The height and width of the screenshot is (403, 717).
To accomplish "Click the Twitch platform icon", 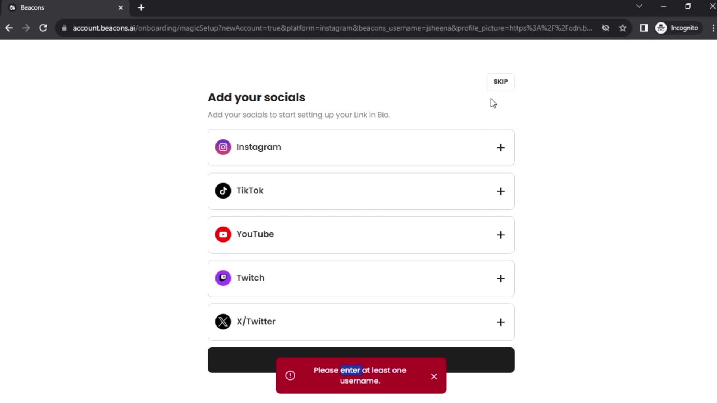I will click(x=223, y=278).
